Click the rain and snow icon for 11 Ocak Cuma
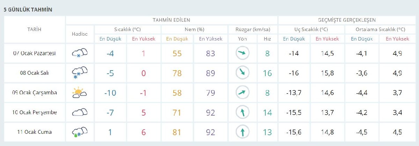 [80, 132]
